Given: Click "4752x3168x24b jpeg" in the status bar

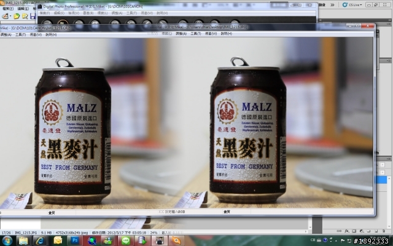Looking at the screenshot, I should [72, 232].
